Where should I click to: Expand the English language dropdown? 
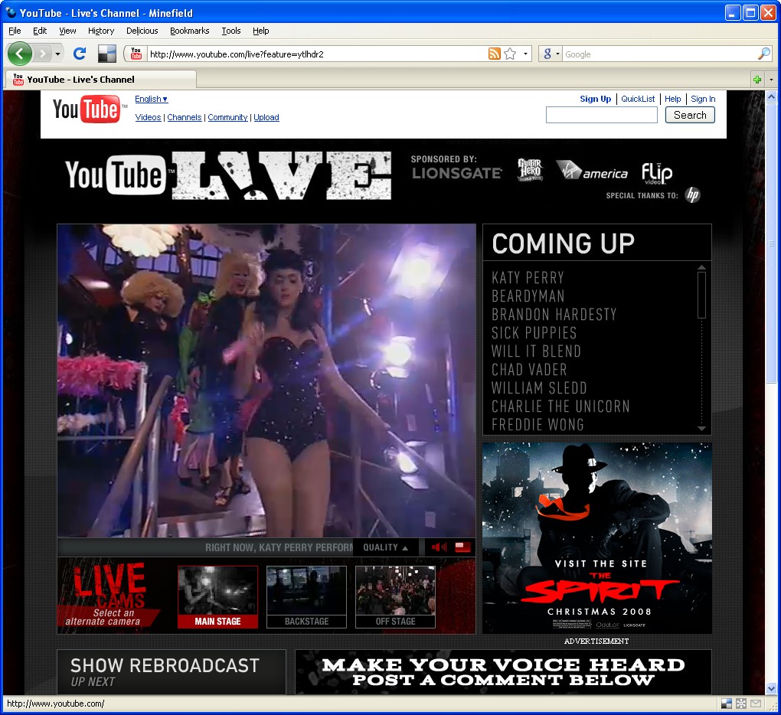click(151, 99)
